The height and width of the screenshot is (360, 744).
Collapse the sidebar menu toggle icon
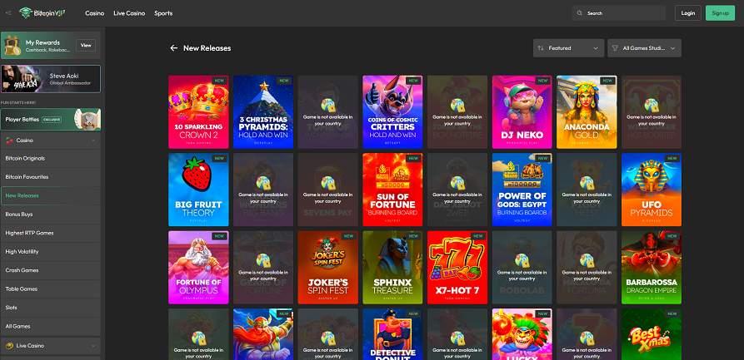(x=8, y=12)
